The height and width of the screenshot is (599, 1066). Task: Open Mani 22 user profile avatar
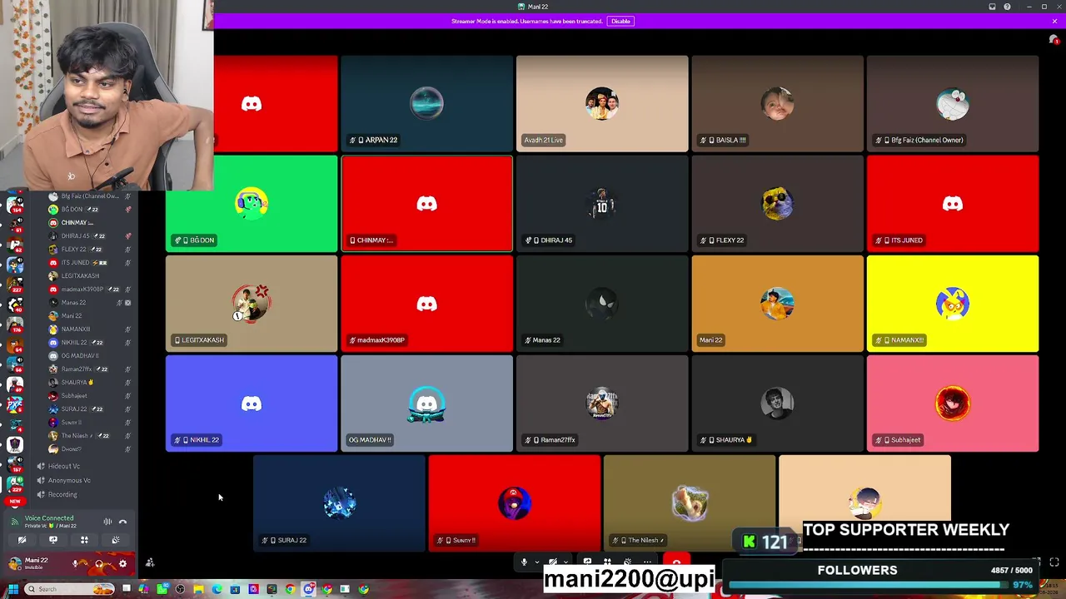(x=14, y=564)
